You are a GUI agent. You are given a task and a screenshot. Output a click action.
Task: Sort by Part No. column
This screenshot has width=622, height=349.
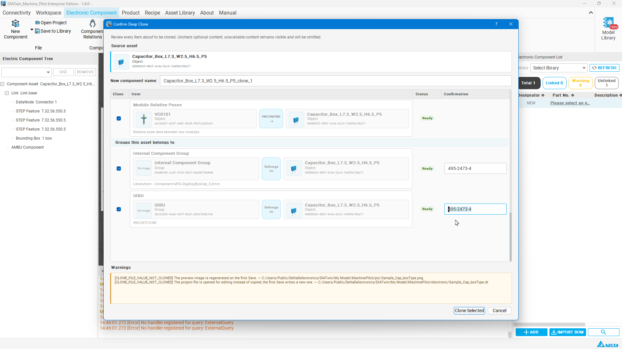[x=563, y=95]
